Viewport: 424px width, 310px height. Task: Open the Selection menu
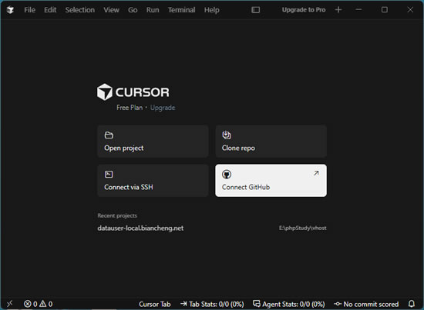[x=79, y=10]
